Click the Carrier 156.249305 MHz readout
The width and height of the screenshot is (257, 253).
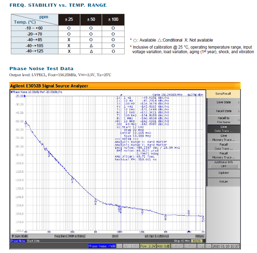(167, 95)
